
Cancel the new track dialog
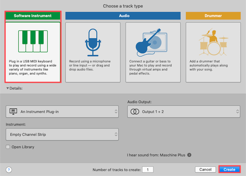click(x=205, y=169)
